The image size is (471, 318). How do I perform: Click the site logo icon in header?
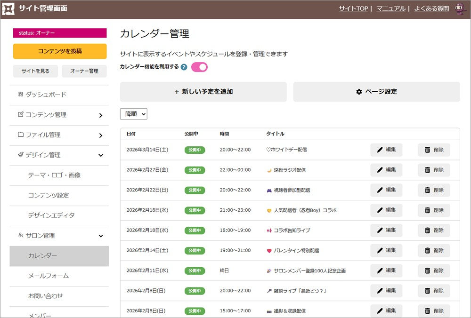tap(8, 8)
